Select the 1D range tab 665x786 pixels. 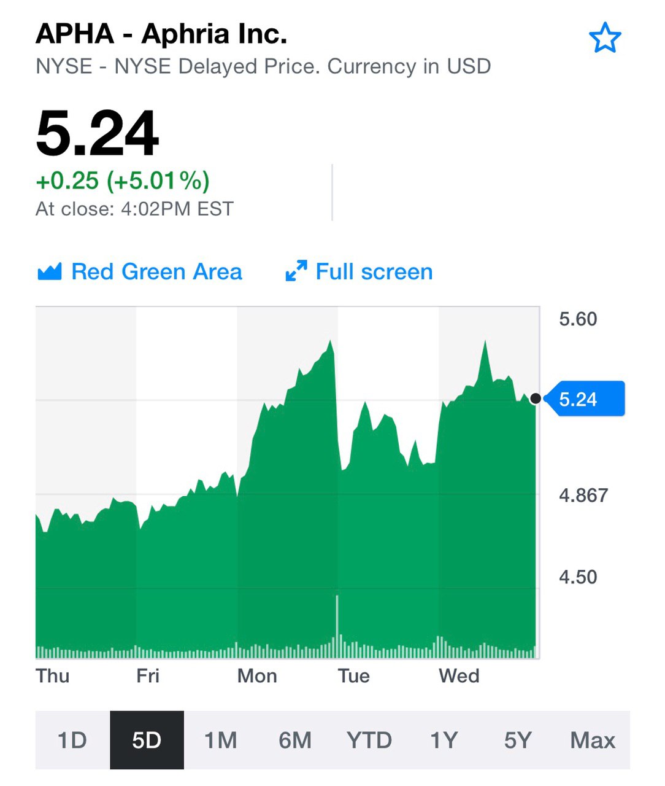(72, 740)
